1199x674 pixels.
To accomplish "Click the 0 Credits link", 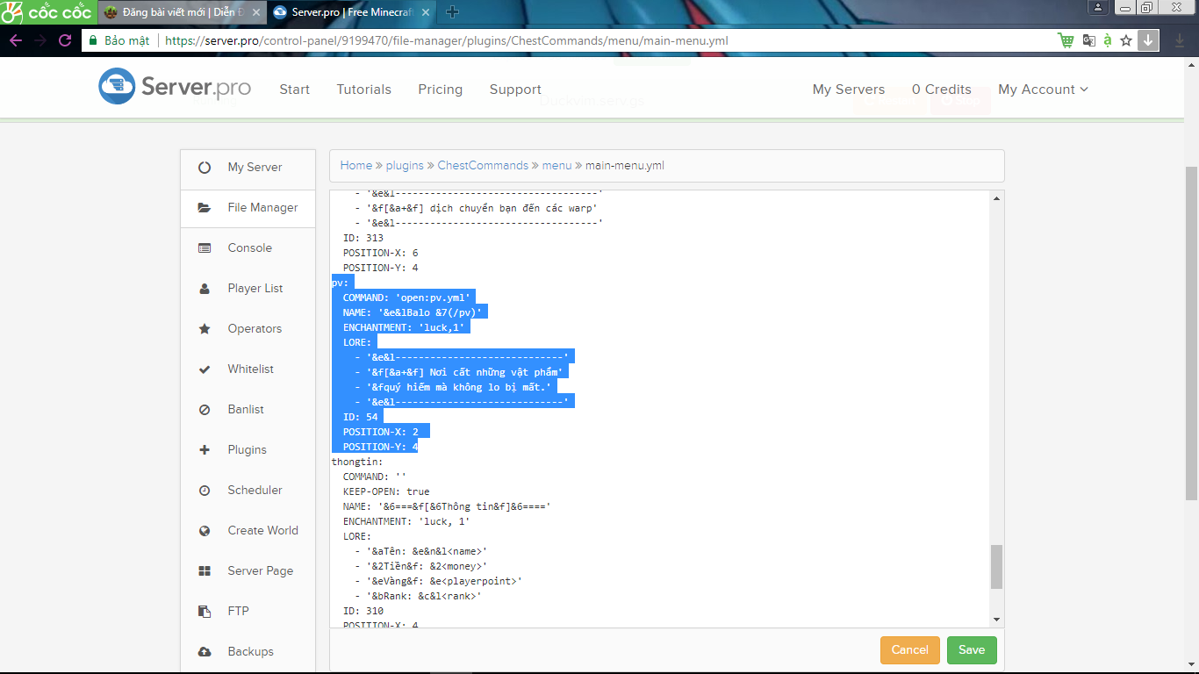I will 942,90.
